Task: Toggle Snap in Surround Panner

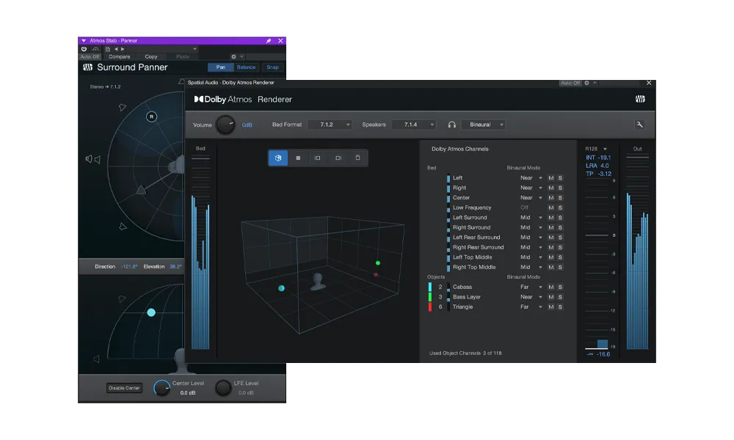Action: (272, 67)
